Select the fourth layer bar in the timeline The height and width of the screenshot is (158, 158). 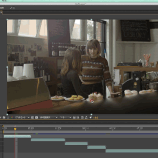97,147
